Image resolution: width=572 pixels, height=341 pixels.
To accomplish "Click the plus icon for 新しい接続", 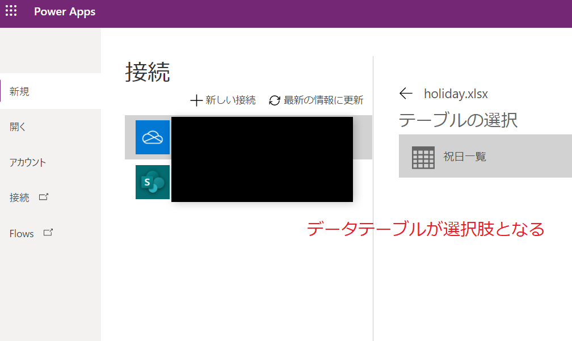I will coord(196,100).
